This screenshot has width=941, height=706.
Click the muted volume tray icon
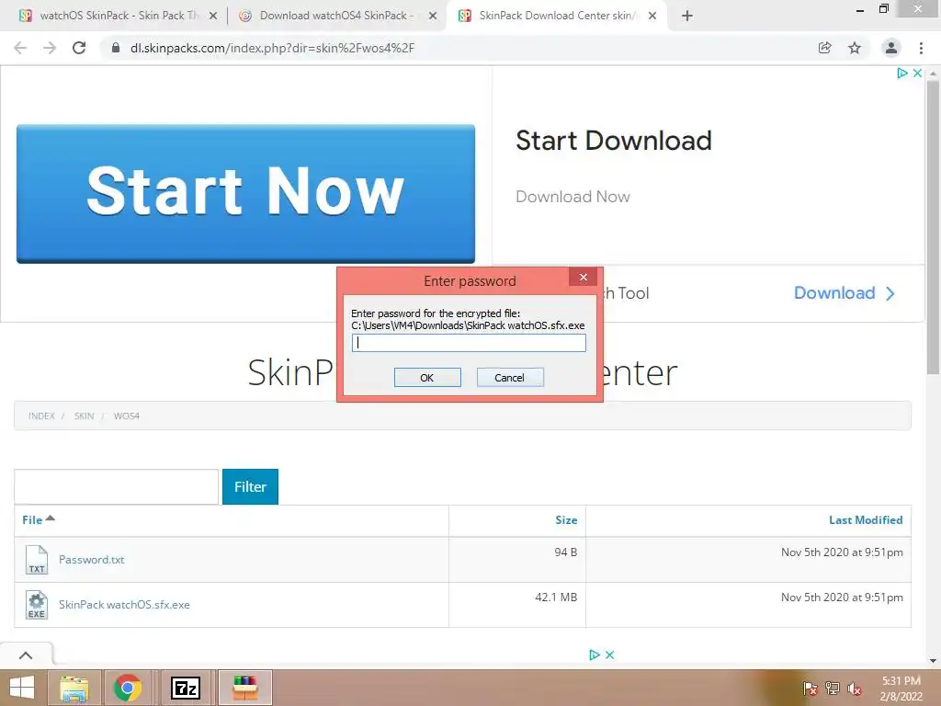(855, 689)
